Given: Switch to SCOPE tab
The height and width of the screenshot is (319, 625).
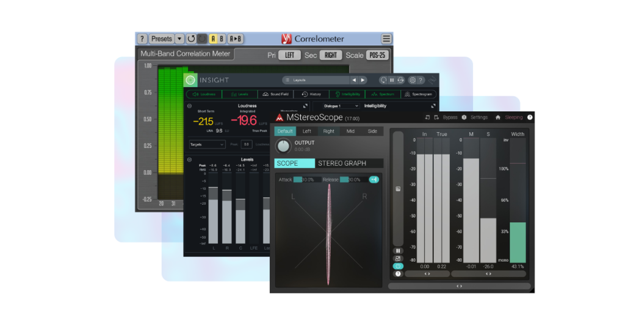Looking at the screenshot, I should tap(295, 163).
